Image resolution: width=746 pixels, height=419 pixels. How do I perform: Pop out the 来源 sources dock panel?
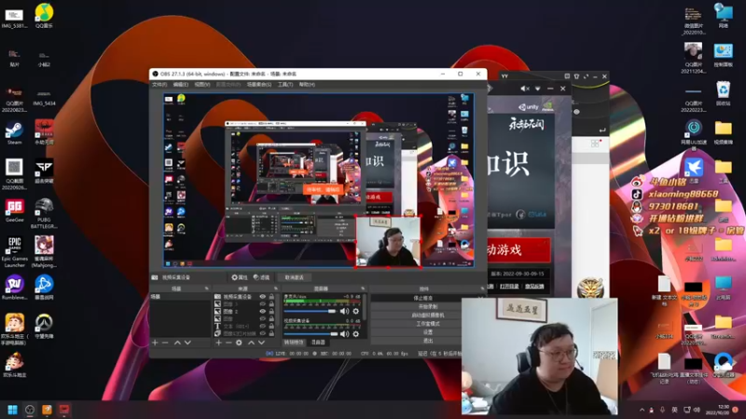[x=275, y=289]
